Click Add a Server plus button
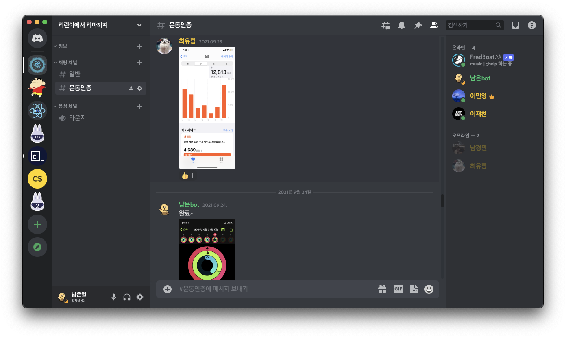566x338 pixels. click(x=37, y=224)
